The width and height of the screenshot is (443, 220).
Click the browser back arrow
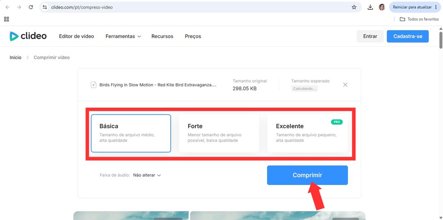pos(7,7)
